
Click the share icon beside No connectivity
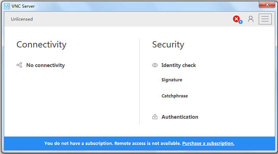click(x=19, y=65)
